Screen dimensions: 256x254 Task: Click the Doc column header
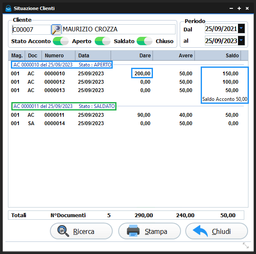(x=33, y=55)
